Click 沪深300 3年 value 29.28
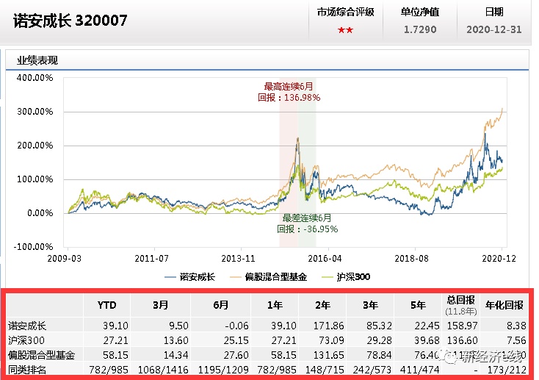Viewport: 539px width, 380px height. coord(379,340)
